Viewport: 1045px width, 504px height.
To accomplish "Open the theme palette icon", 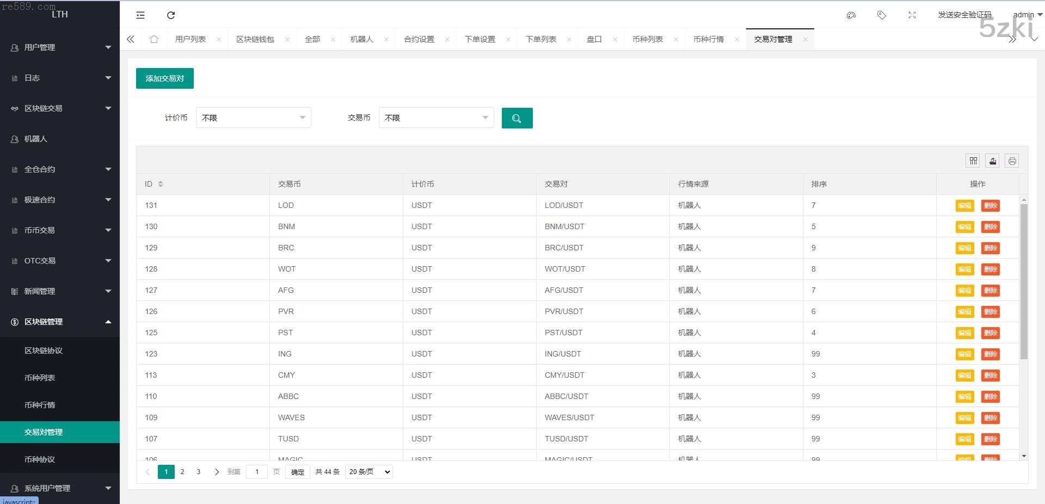I will 851,15.
